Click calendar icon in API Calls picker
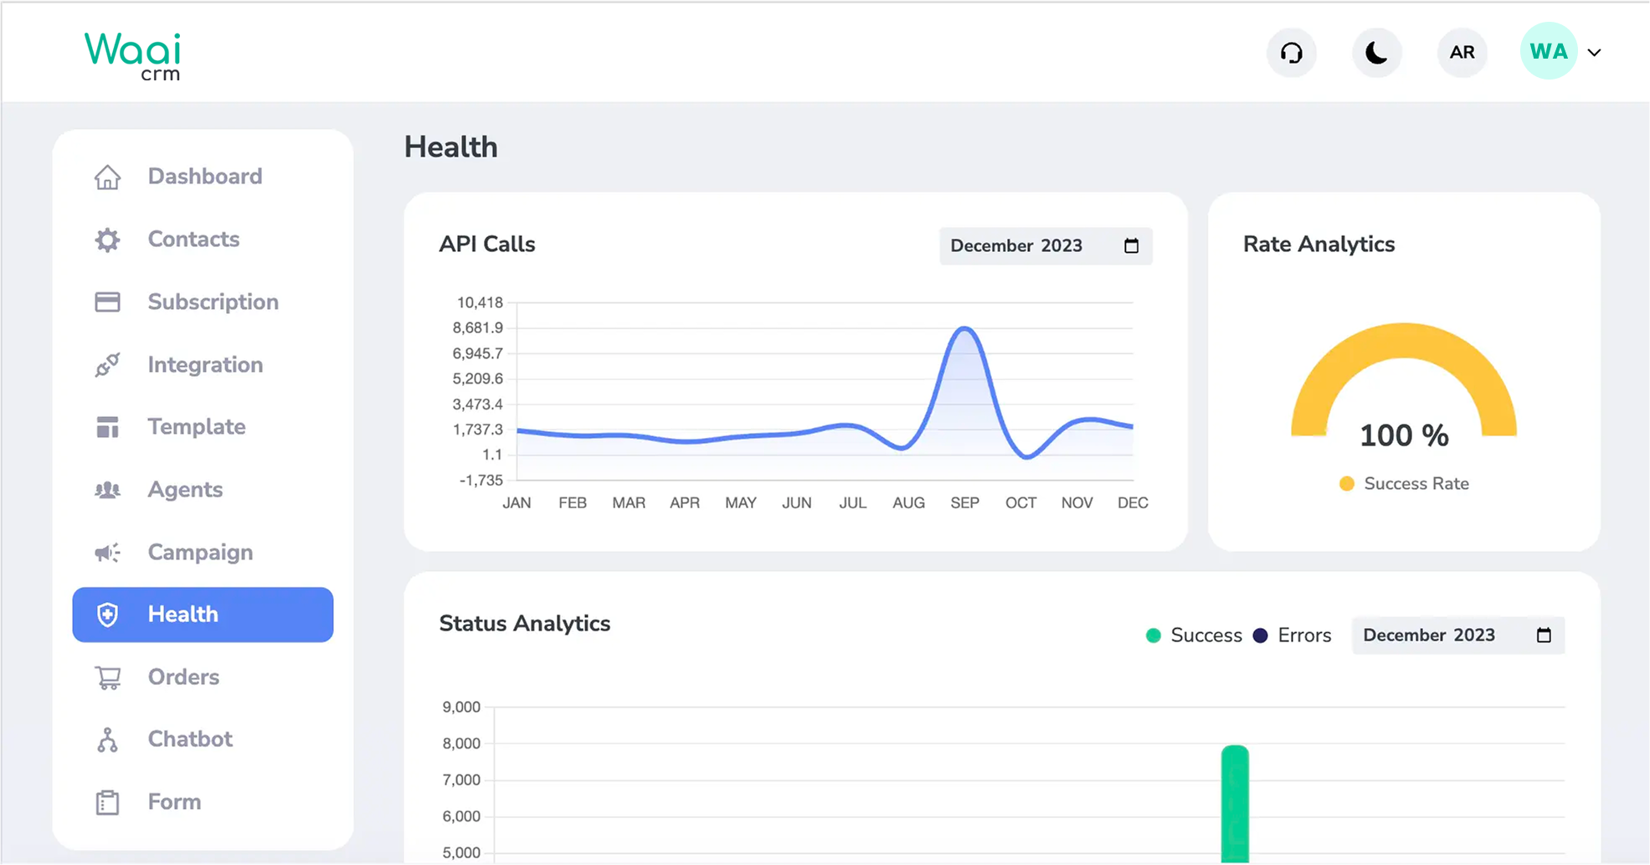1650x865 pixels. (1131, 246)
